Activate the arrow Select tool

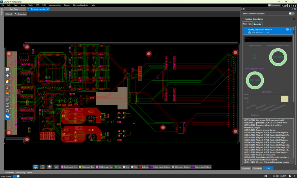8,117
